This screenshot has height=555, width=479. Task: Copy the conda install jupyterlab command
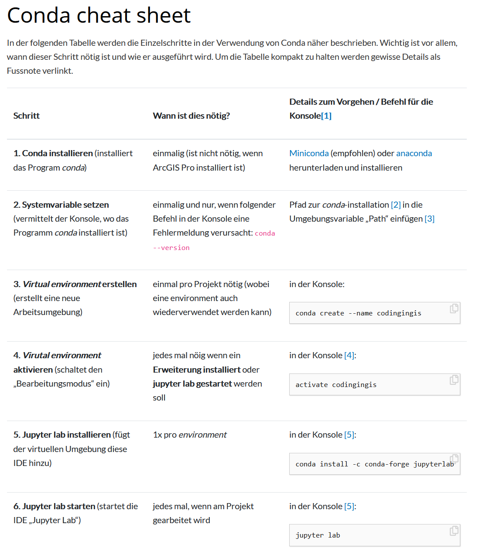(454, 459)
